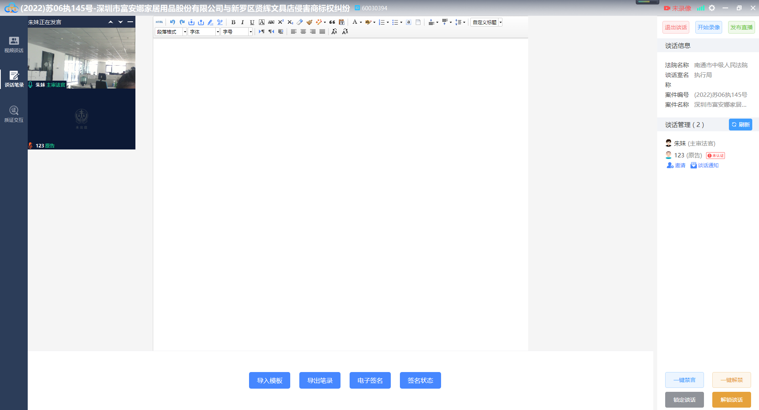Toggle underline text formatting

252,22
